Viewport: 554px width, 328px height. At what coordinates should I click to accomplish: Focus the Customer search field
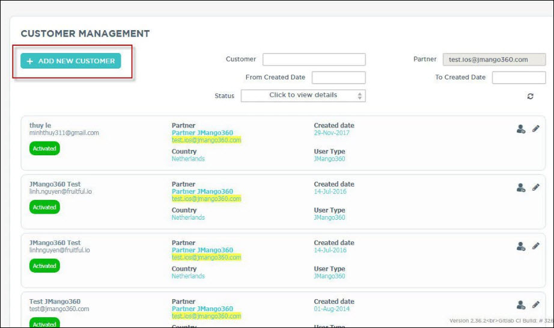tap(314, 60)
